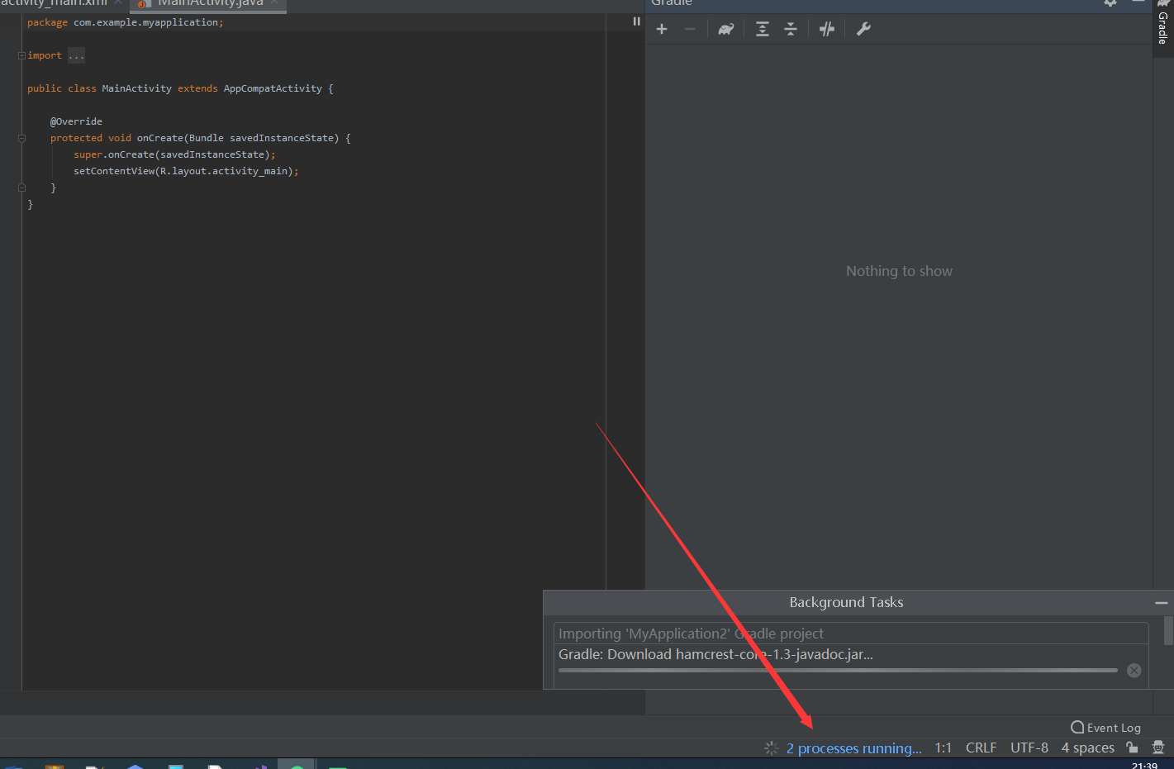Open the CRLF line separator menu
Screen dimensions: 1174x769
click(981, 748)
